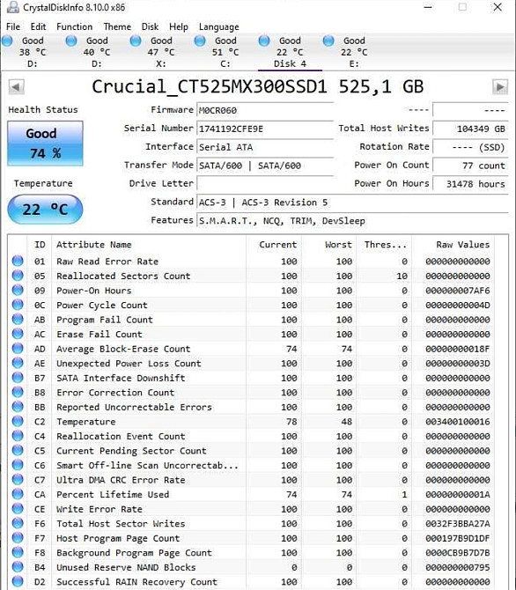Select the Background Program Page Count row
516x590 pixels.
click(251, 553)
